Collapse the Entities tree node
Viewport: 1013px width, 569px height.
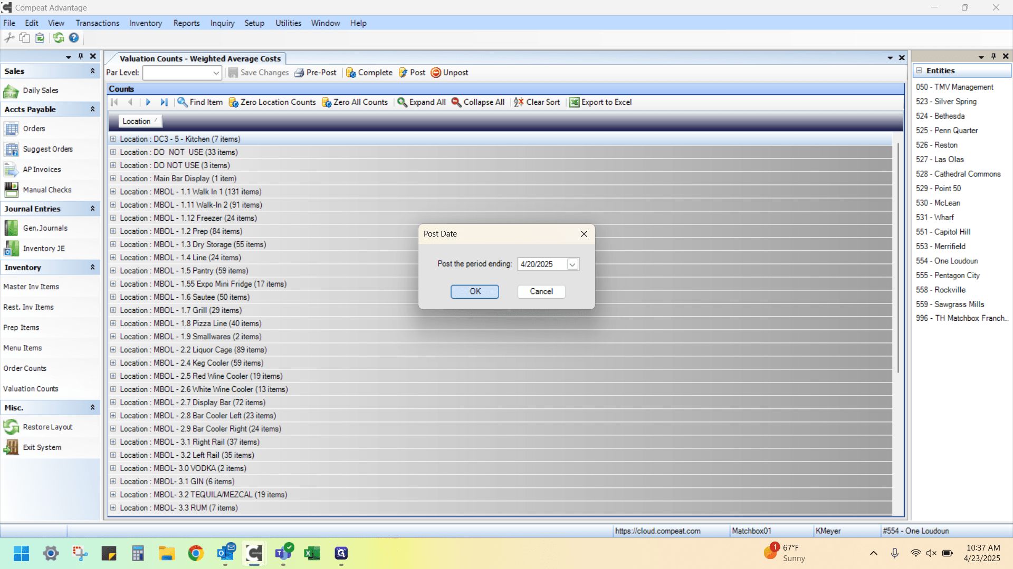[x=919, y=71]
